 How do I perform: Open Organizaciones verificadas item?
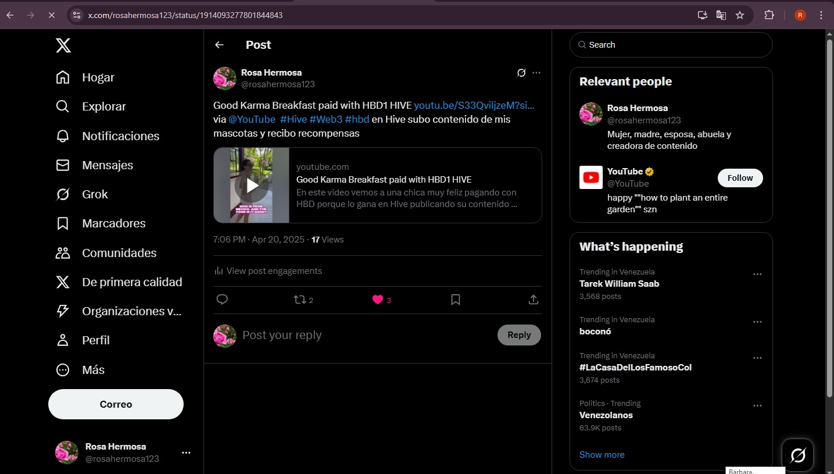[x=119, y=311]
